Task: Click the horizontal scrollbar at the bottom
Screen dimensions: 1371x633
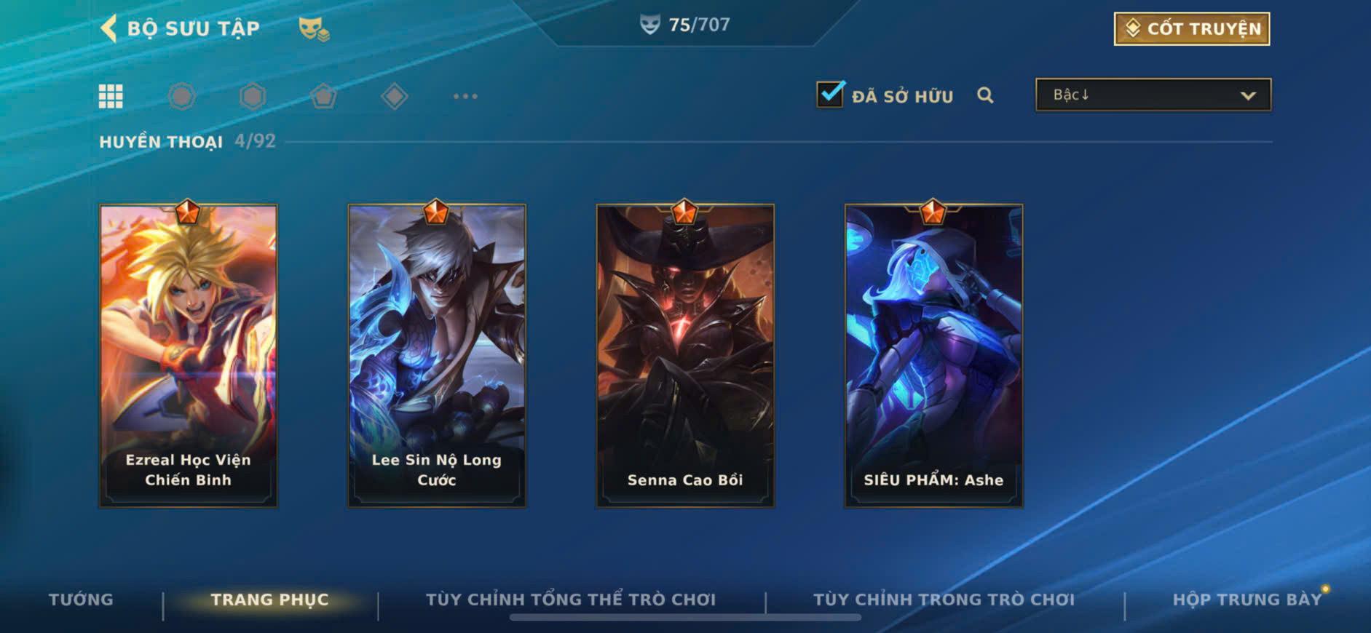Action: tap(685, 618)
